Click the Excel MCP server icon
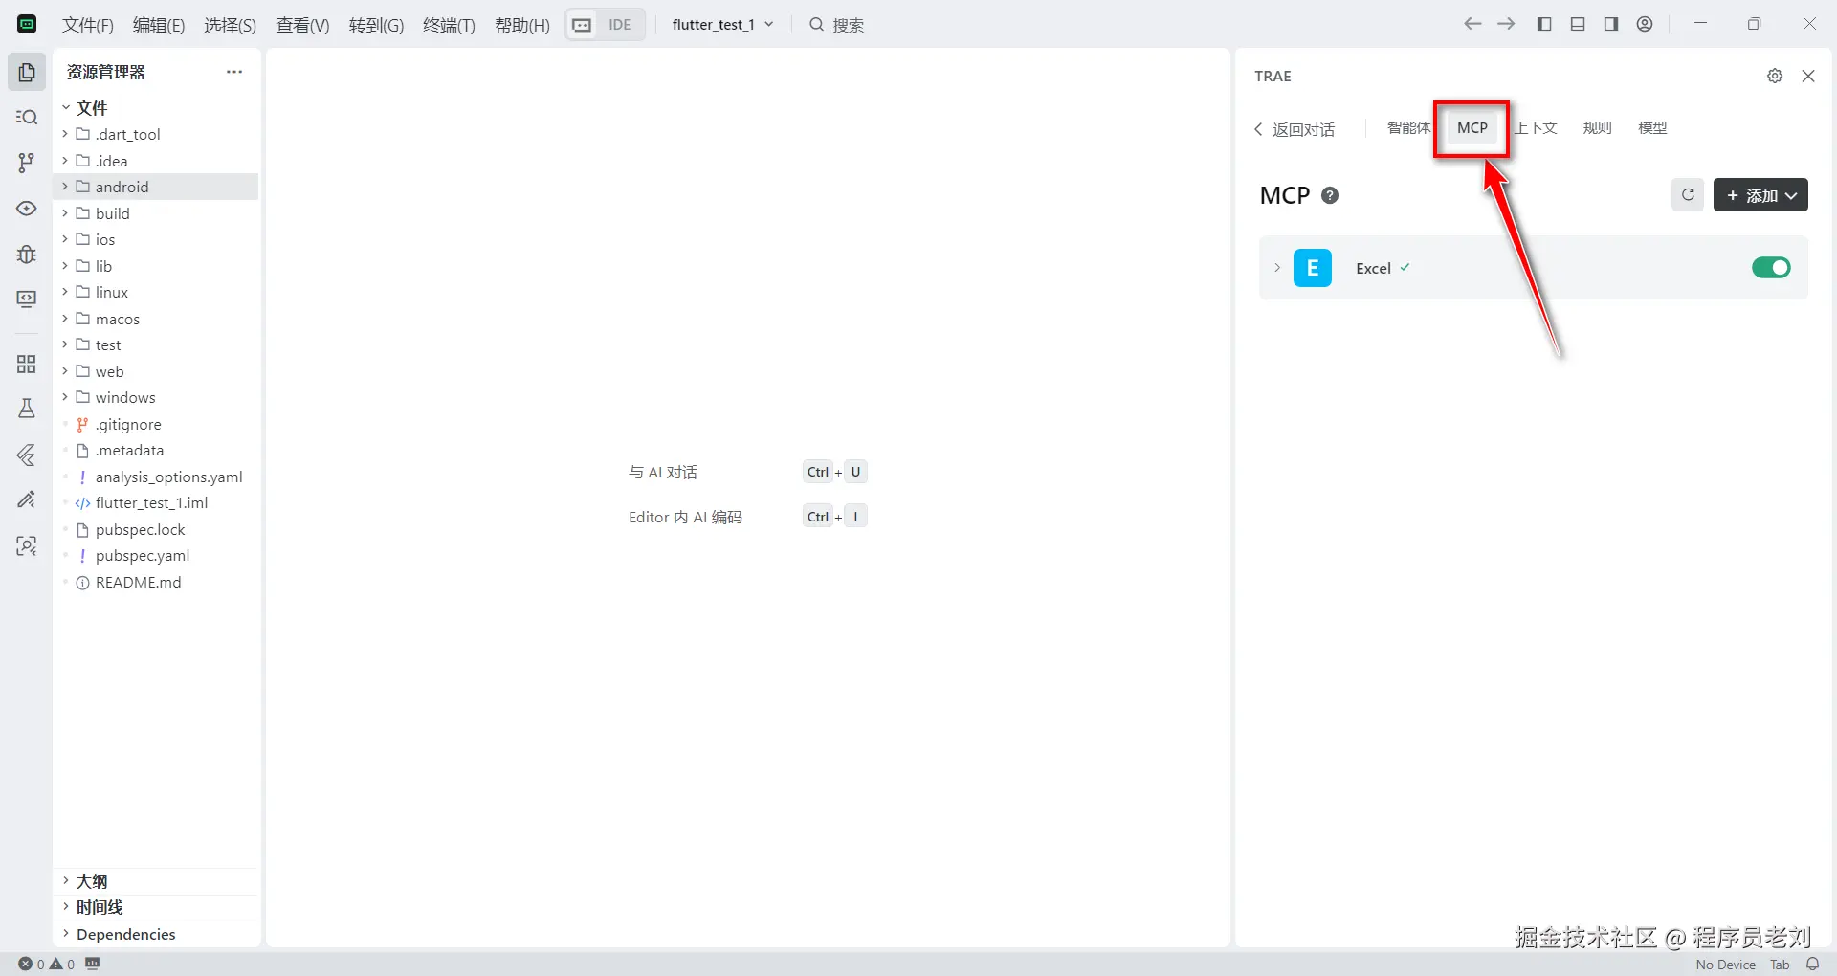The image size is (1837, 976). click(1313, 268)
